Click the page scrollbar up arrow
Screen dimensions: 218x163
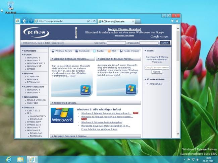click(x=178, y=28)
